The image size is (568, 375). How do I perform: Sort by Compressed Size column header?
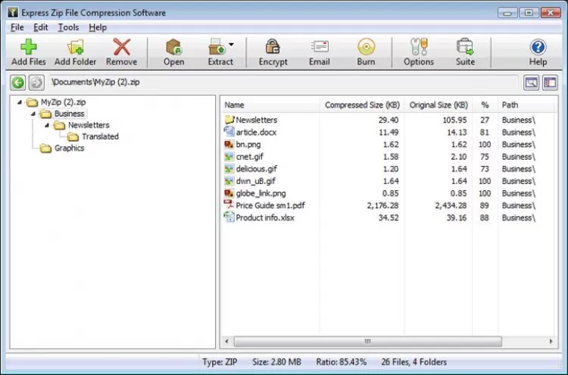point(362,105)
